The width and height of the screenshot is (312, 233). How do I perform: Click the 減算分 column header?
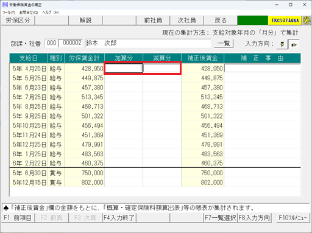click(162, 58)
